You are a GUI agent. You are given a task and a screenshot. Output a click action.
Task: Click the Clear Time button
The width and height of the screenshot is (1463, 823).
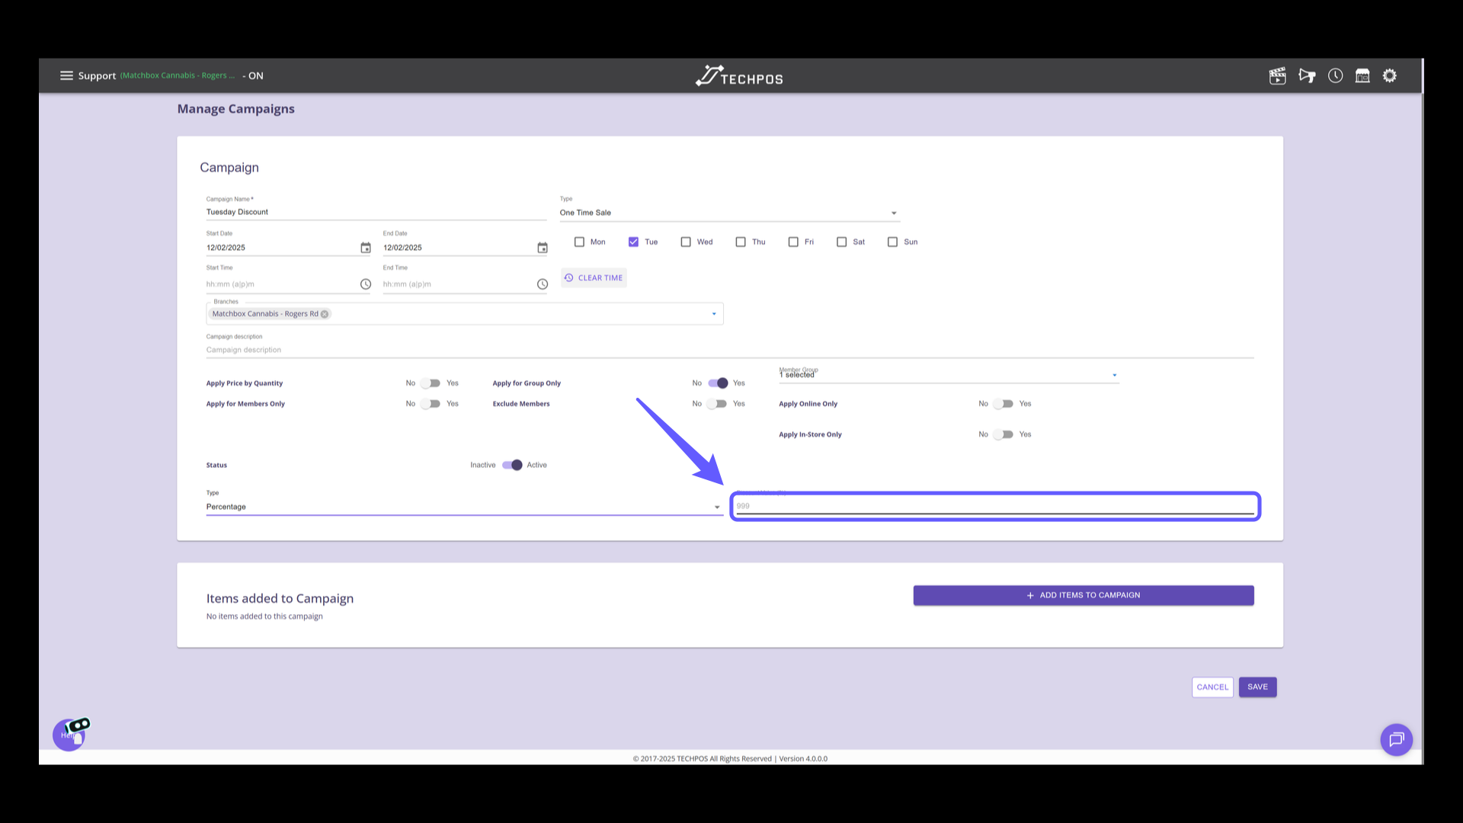click(x=594, y=278)
